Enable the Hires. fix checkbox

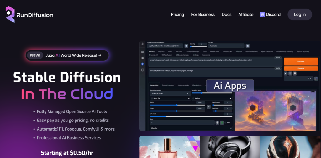point(152,98)
